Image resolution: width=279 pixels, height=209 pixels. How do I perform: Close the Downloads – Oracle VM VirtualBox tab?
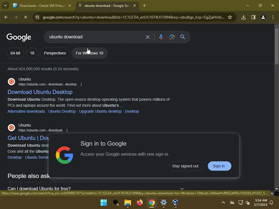point(70,5)
